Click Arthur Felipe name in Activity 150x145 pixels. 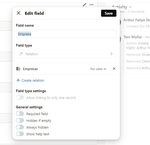[x=137, y=20]
